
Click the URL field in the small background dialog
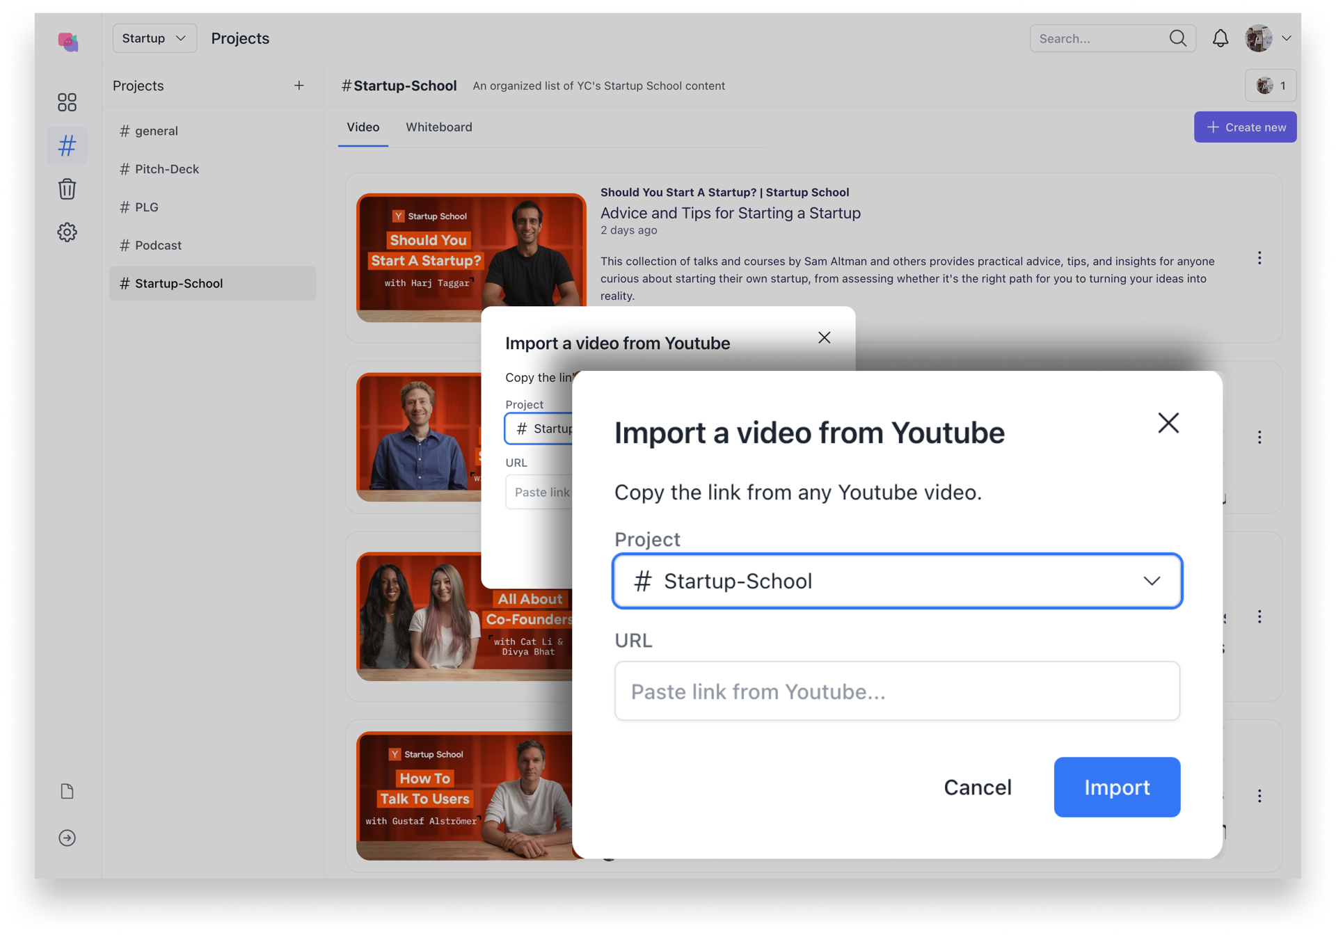coord(539,492)
